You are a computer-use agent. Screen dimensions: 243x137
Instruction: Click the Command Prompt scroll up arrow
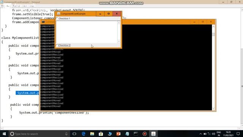pos(213,26)
